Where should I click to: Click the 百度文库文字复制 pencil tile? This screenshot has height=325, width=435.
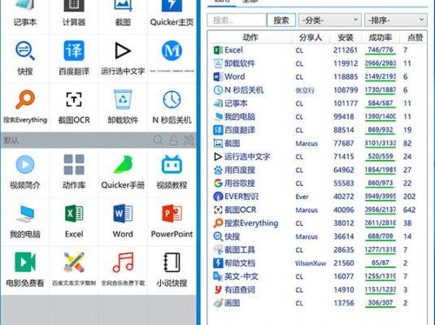tap(74, 270)
